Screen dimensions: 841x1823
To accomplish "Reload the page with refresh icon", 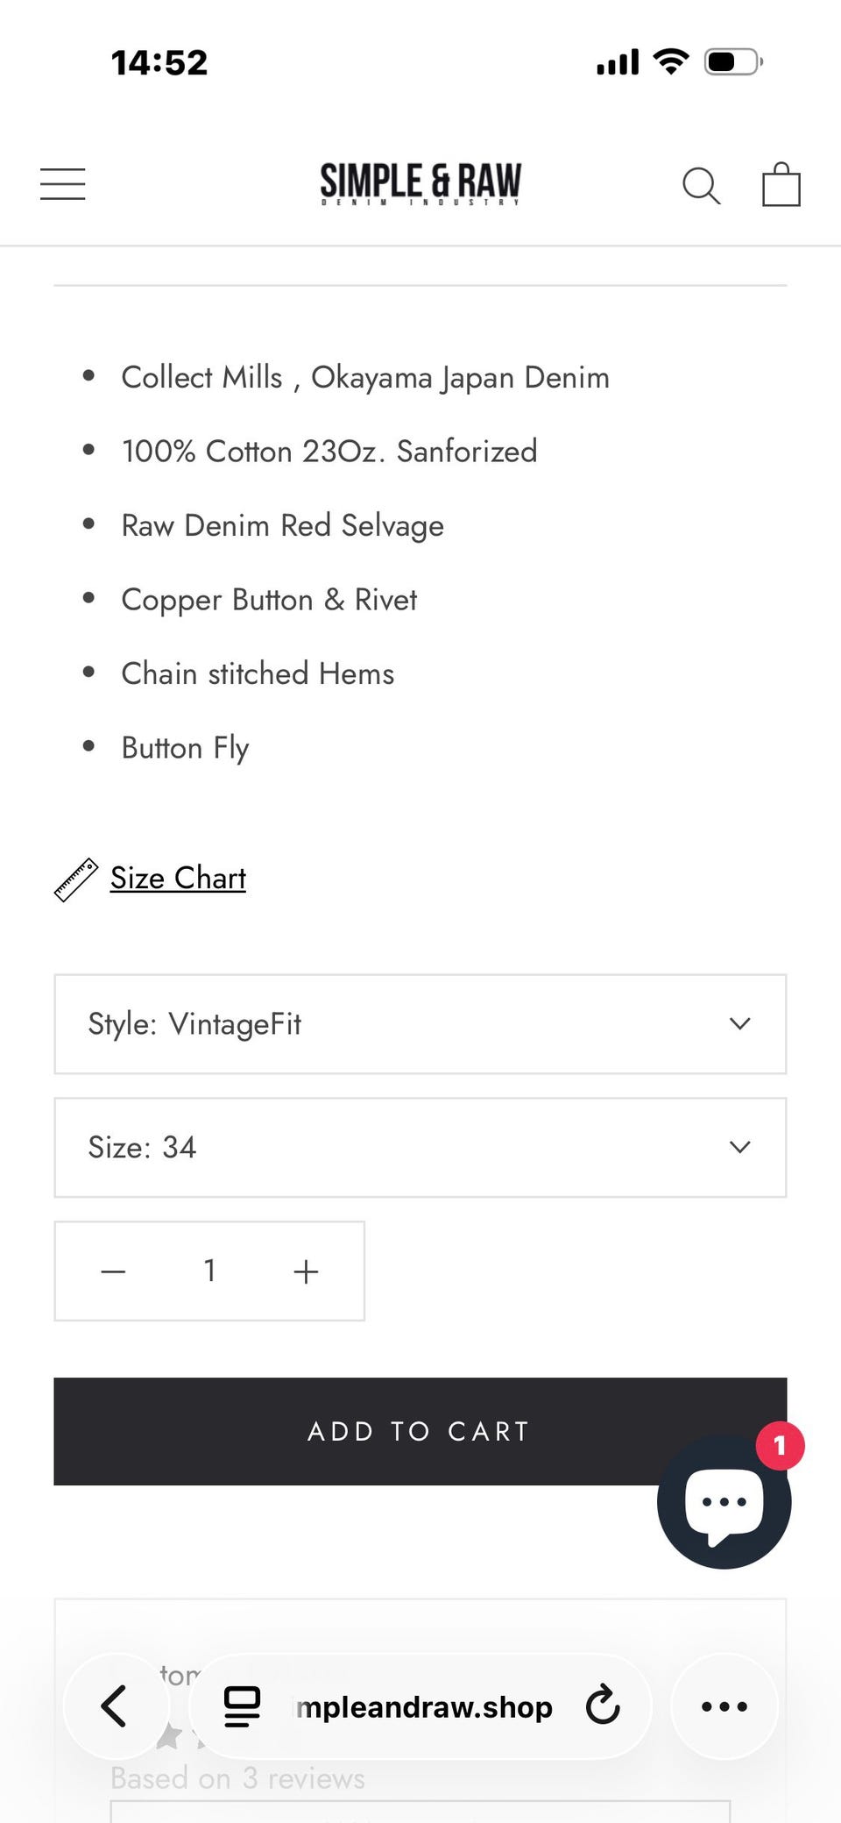I will 603,1706.
